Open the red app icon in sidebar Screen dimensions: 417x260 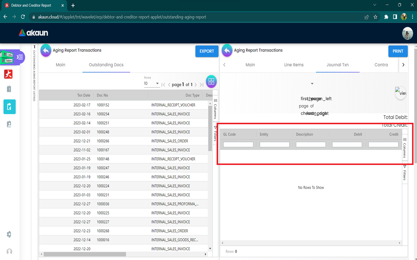(8, 74)
